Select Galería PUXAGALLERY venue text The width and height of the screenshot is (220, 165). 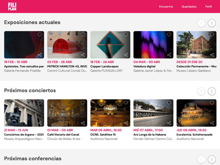coord(106,71)
